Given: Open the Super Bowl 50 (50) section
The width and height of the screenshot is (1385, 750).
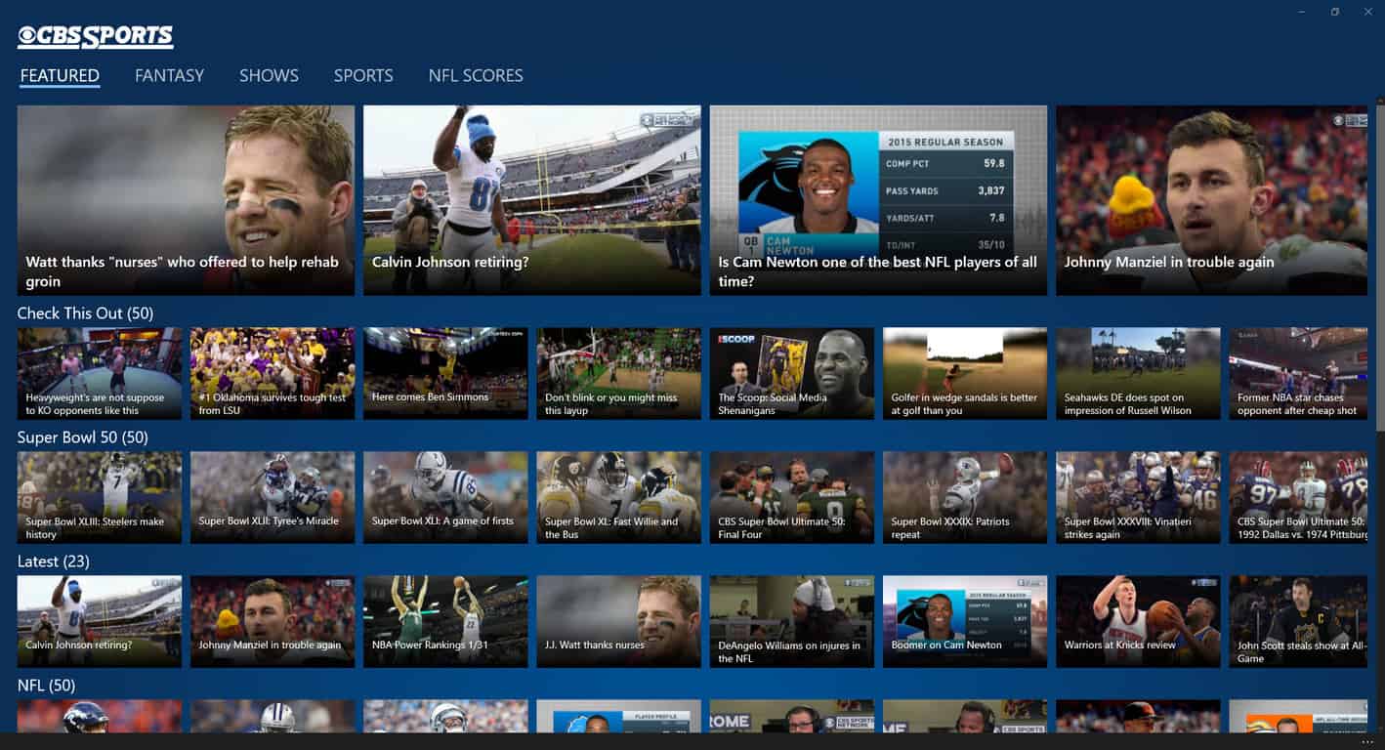Looking at the screenshot, I should 82,437.
